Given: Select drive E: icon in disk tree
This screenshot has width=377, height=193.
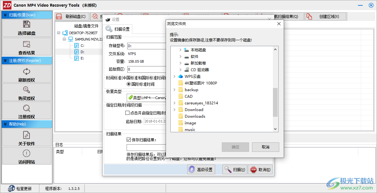Looking at the screenshot, I should (x=76, y=58).
